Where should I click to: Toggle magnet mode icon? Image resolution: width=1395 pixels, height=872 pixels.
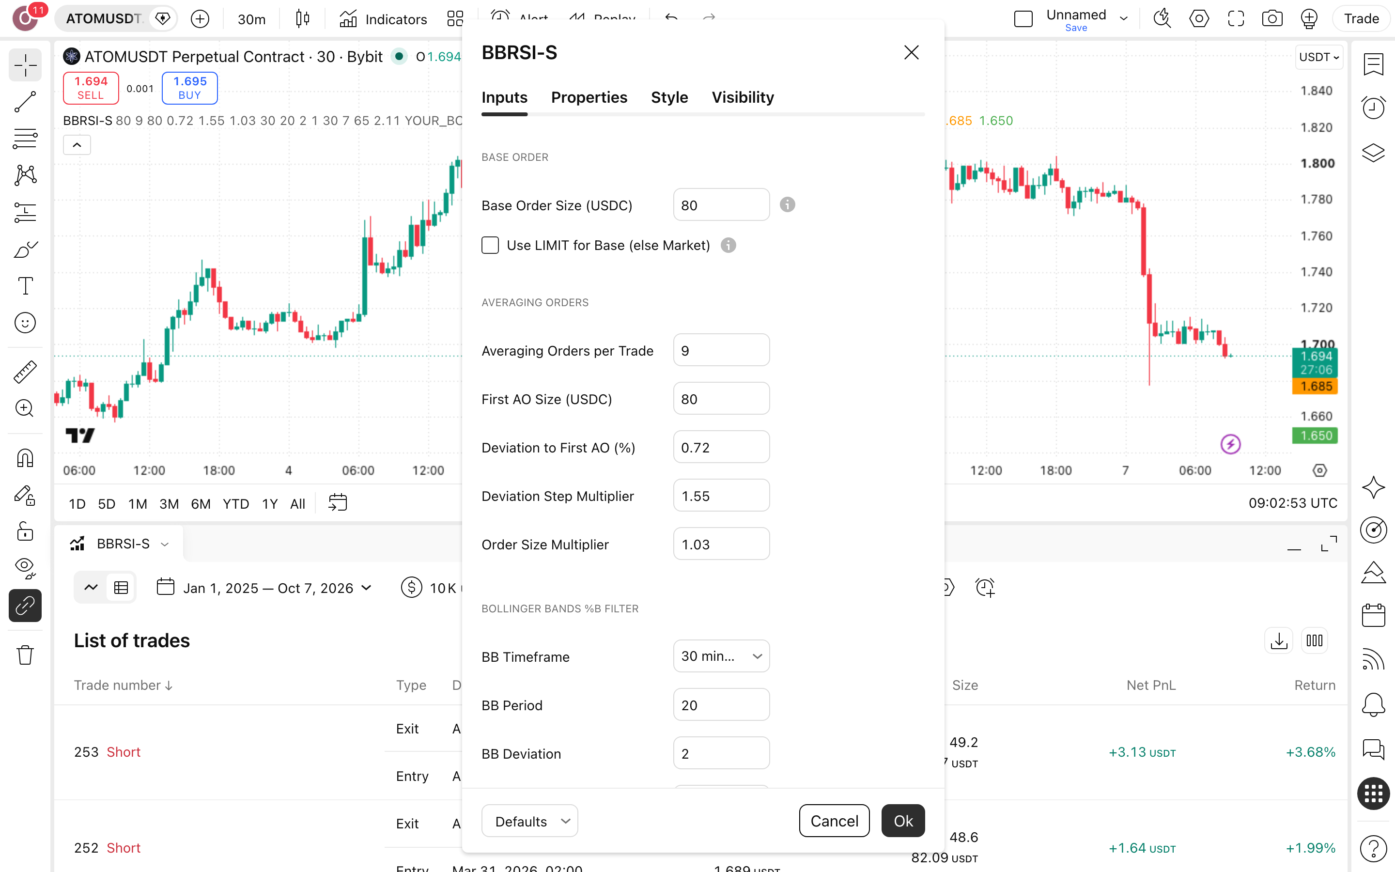click(25, 458)
